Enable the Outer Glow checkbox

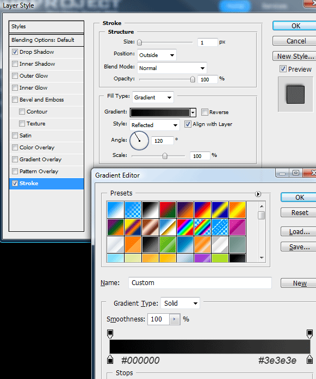15,76
